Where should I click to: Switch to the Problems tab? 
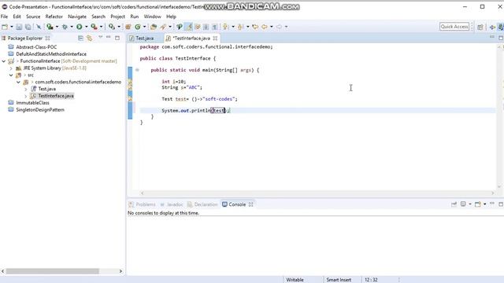point(142,204)
